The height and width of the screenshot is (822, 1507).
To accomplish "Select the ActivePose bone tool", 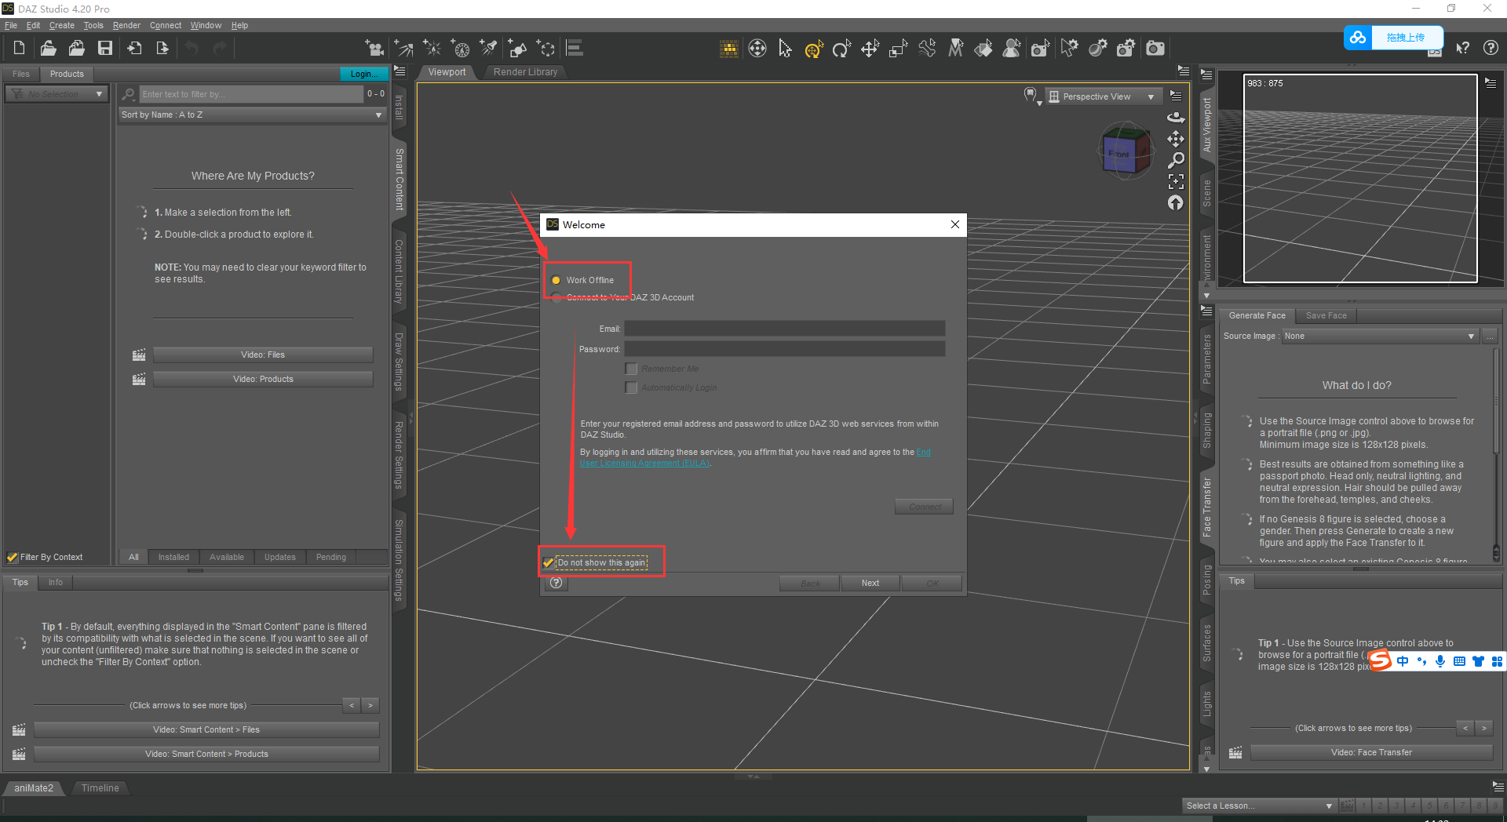I will pyautogui.click(x=927, y=49).
